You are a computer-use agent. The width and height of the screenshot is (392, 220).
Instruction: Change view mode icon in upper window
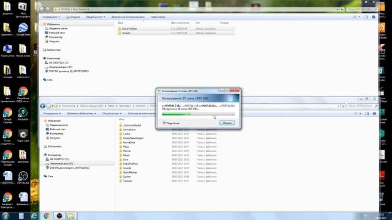point(355,17)
